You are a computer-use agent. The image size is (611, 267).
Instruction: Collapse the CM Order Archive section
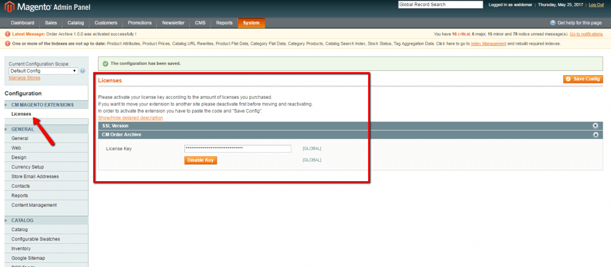tap(595, 135)
